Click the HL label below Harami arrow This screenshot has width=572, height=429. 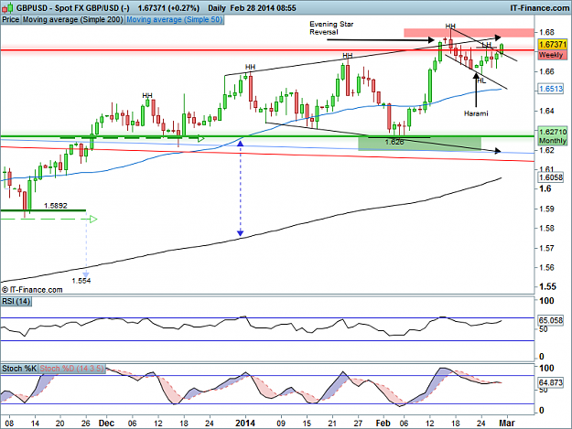482,80
